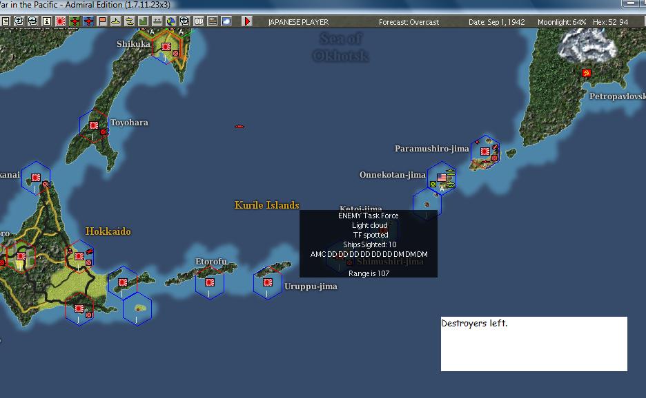Click the 'Hokkaido' map label

point(108,231)
